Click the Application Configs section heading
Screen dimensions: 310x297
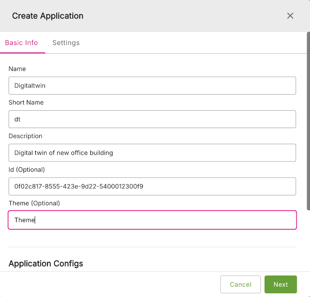point(46,264)
